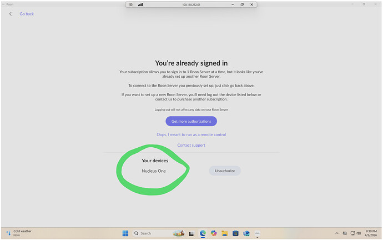
Task: Minimize the remote desktop connection bar
Action: (233, 4)
